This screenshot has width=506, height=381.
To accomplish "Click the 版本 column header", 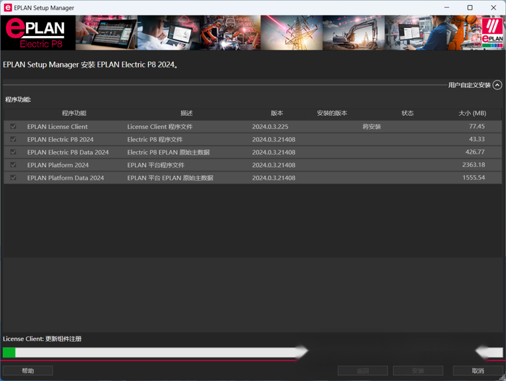I will tap(277, 113).
